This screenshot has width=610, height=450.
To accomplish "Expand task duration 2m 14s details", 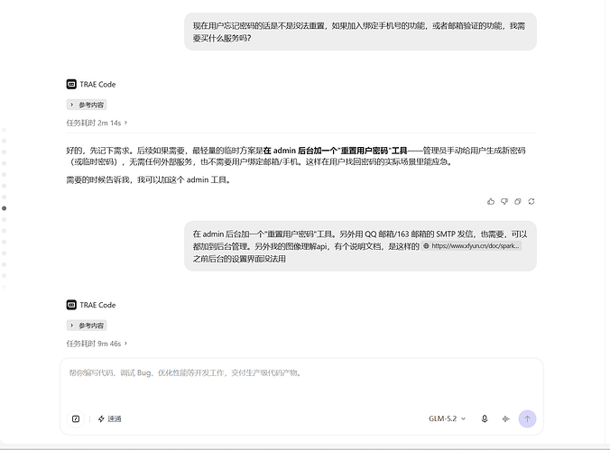I will 97,123.
